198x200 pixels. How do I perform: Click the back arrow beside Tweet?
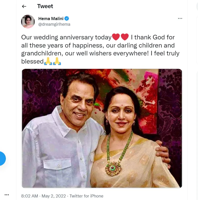[x=24, y=6]
